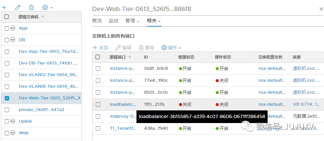This screenshot has height=141, width=324.
Task: Open the Dev-App-Tier-0613 switch link
Action: [48, 52]
